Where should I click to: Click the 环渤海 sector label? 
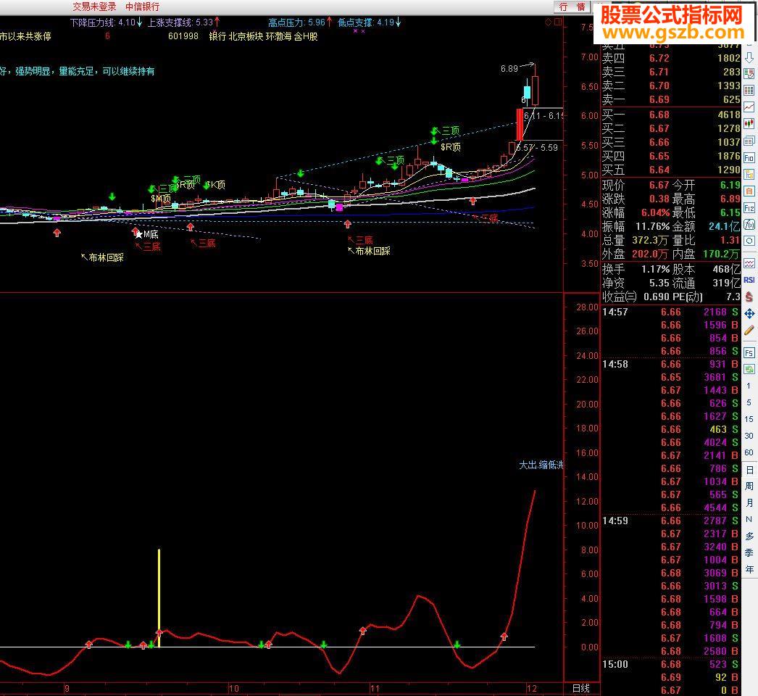tap(278, 36)
